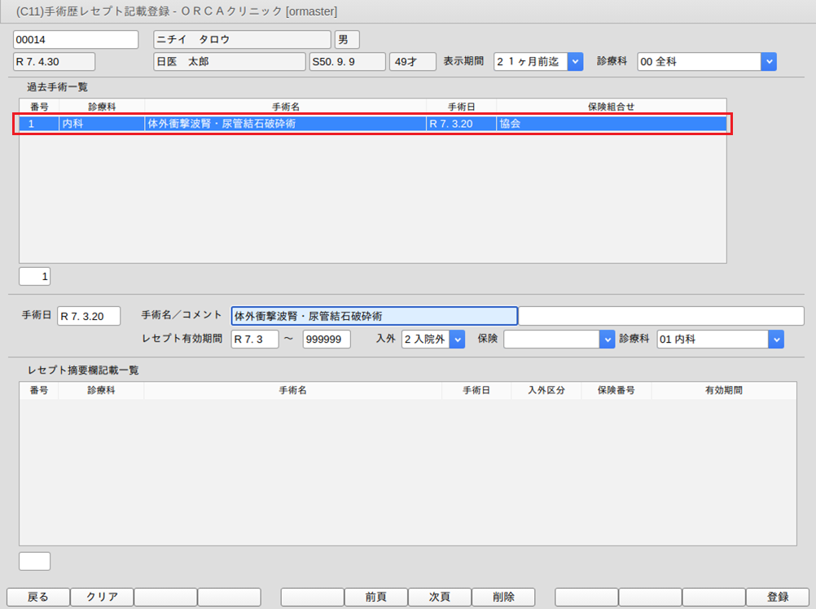Click the 手術名／コメント text field
The width and height of the screenshot is (816, 609).
point(374,316)
